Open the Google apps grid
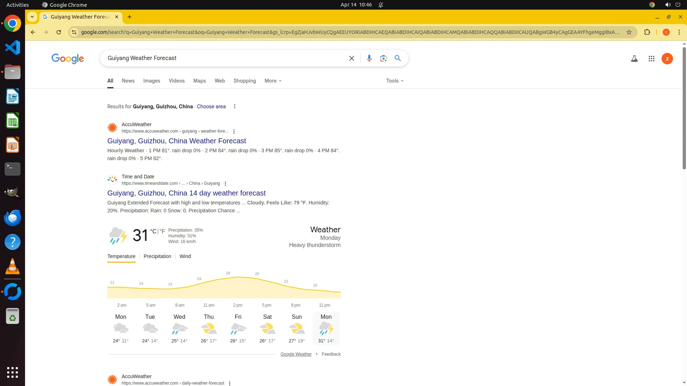This screenshot has width=687, height=386. click(651, 59)
